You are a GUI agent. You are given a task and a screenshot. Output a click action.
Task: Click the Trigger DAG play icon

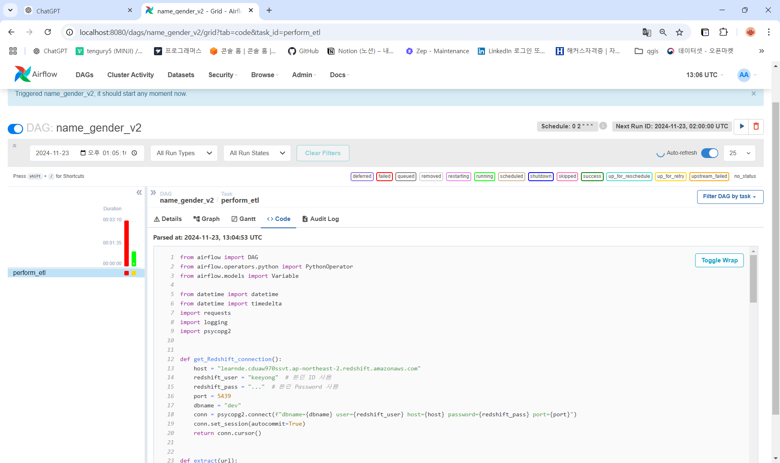coord(741,126)
